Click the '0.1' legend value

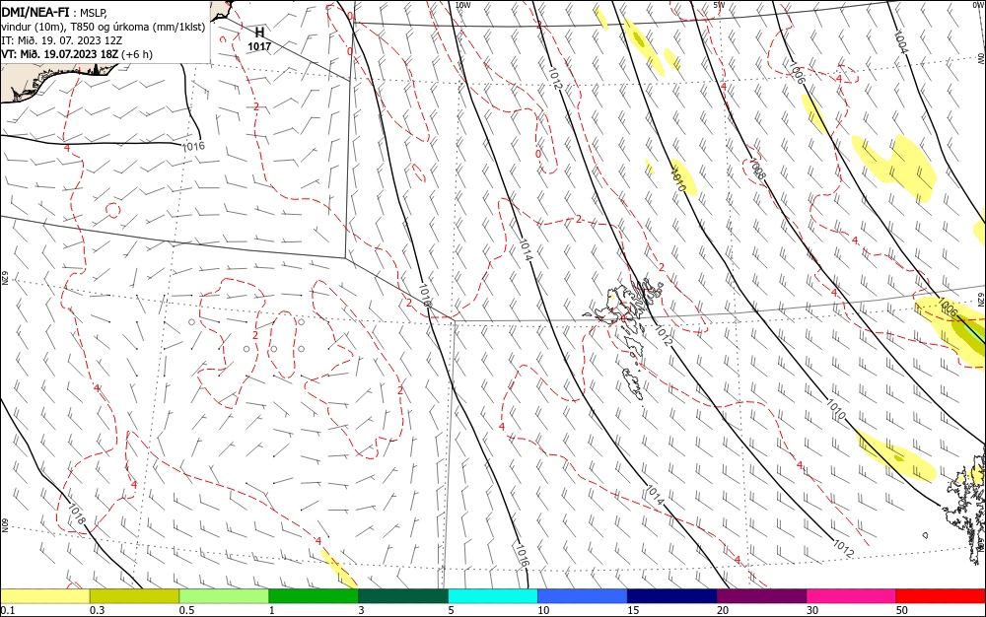7,610
